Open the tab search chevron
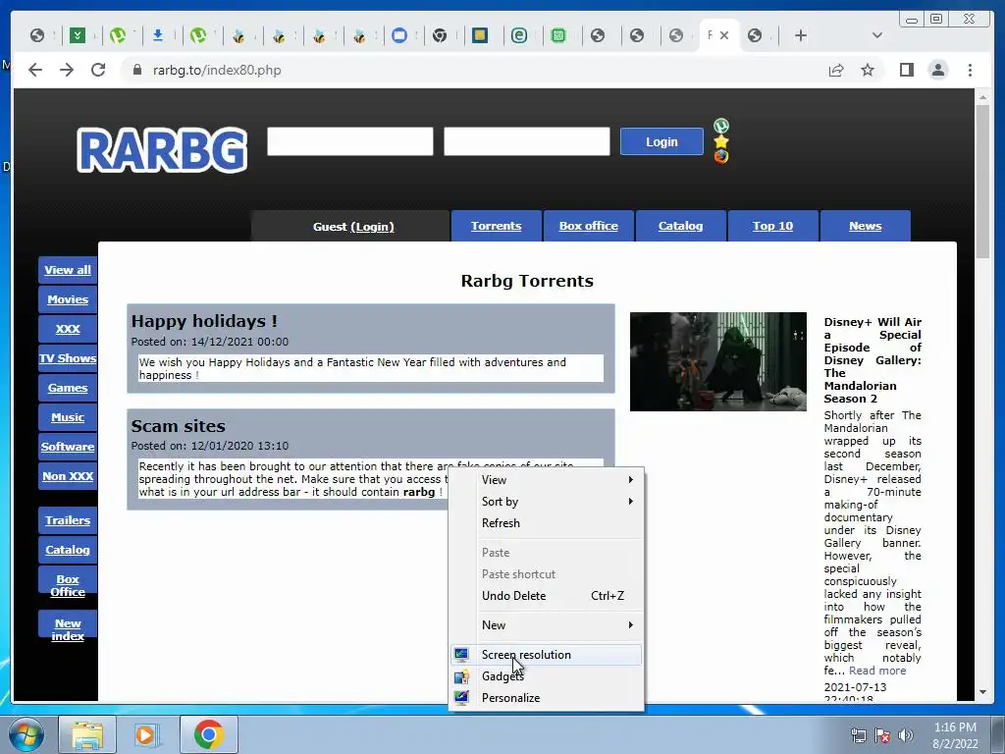 [x=876, y=35]
